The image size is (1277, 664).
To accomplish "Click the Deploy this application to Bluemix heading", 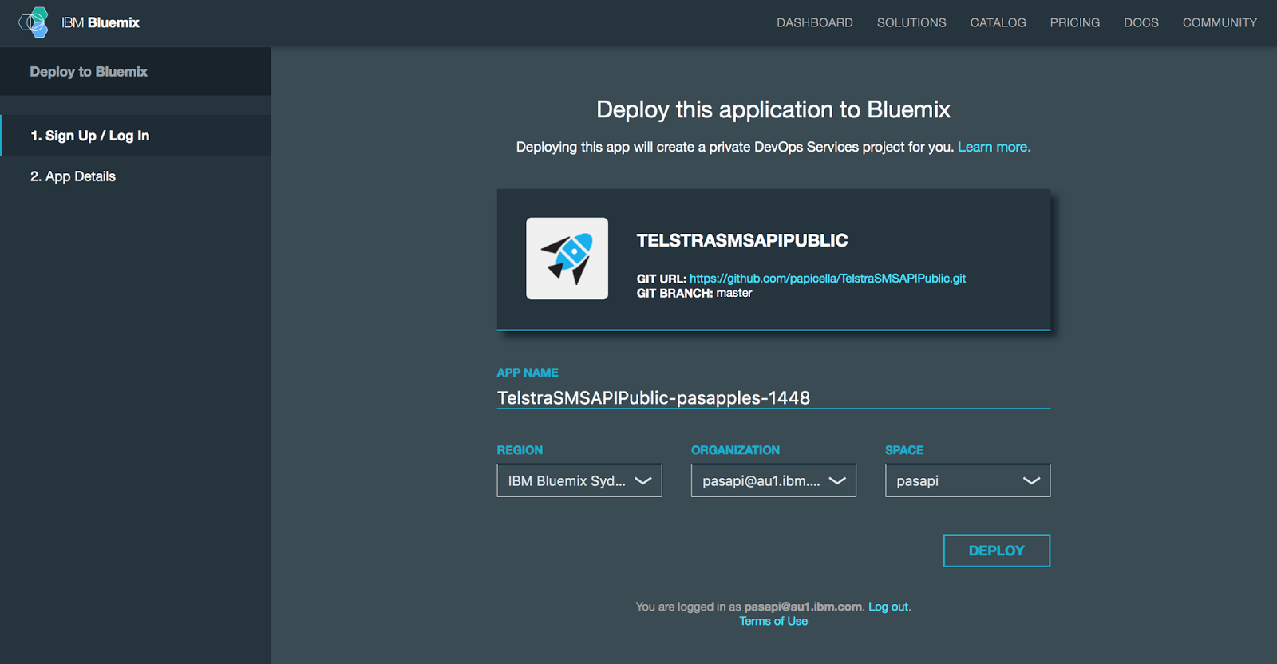I will coord(773,109).
